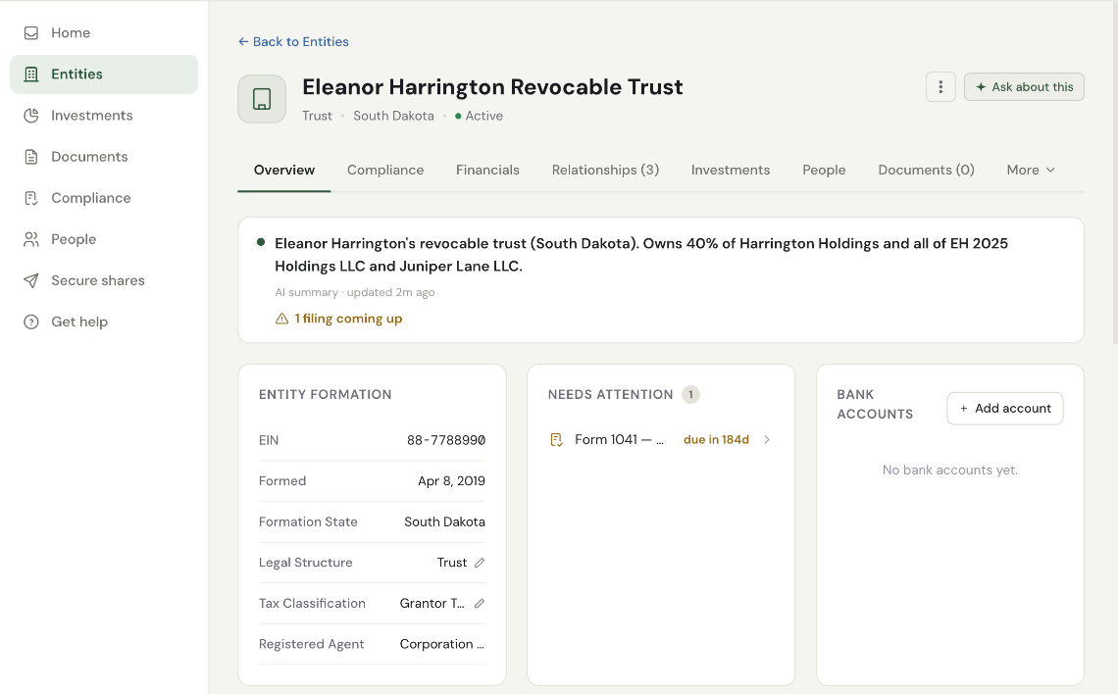Select Investments label in sidebar
The width and height of the screenshot is (1118, 694).
pyautogui.click(x=92, y=116)
